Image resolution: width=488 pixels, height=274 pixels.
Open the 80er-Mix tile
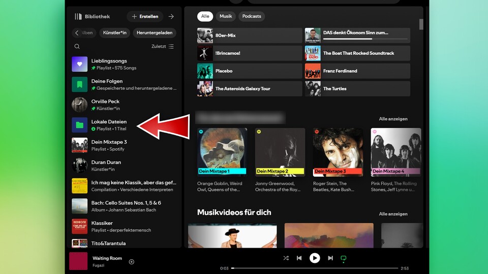[250, 36]
